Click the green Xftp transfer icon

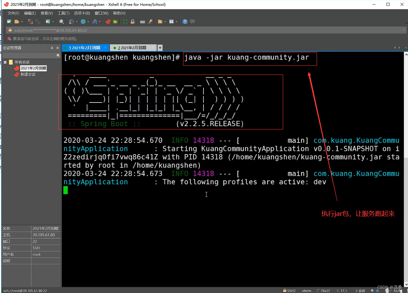115,21
